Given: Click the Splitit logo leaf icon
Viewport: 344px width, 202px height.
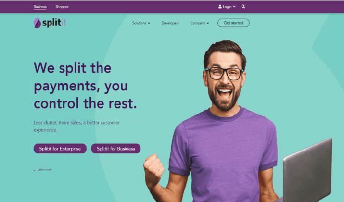Looking at the screenshot, I should [37, 23].
